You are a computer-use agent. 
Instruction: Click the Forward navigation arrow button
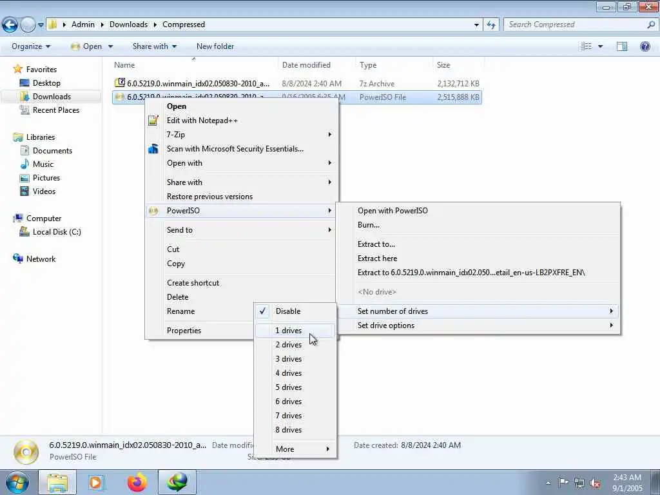click(x=28, y=25)
